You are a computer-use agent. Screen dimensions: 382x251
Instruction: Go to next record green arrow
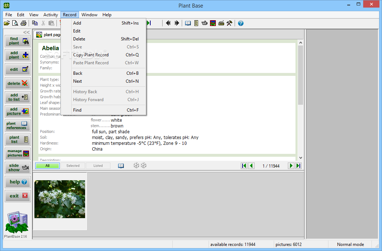click(291, 166)
